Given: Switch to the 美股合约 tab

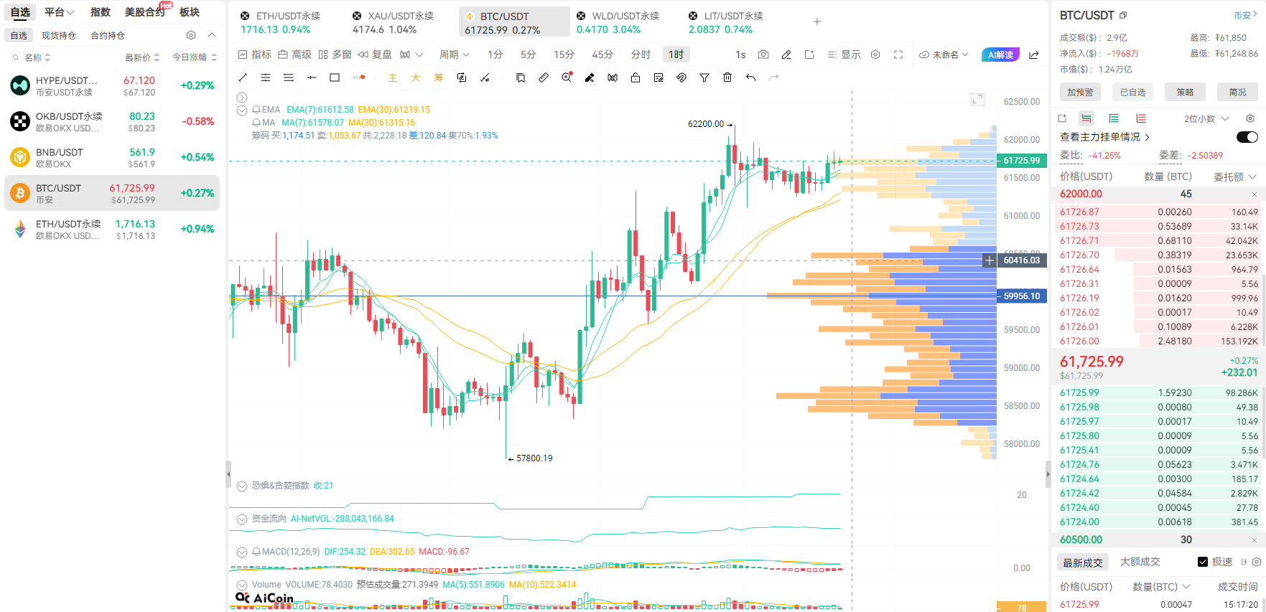Looking at the screenshot, I should point(145,12).
